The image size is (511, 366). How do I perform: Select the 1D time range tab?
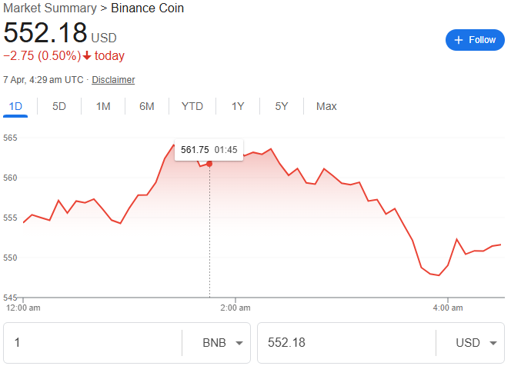15,106
